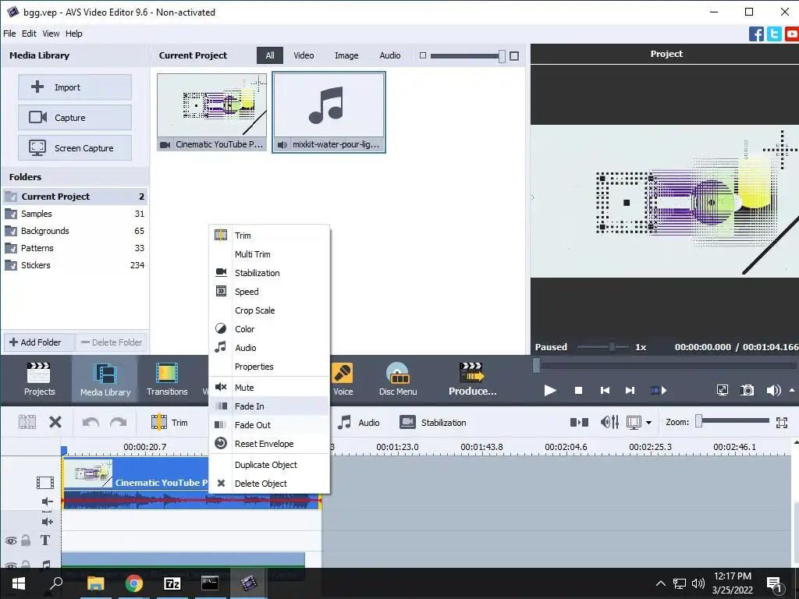The image size is (799, 599).
Task: Select Audio in the context menu
Action: [269, 348]
